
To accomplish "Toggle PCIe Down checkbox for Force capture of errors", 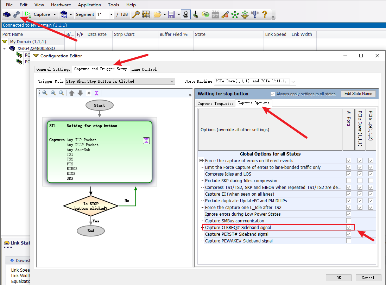I will 360,160.
